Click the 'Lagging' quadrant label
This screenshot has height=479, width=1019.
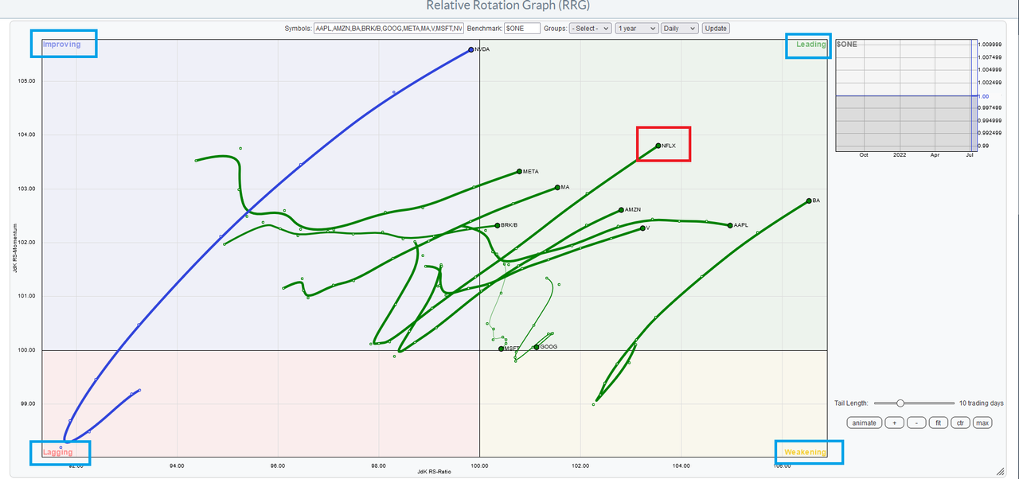(58, 452)
